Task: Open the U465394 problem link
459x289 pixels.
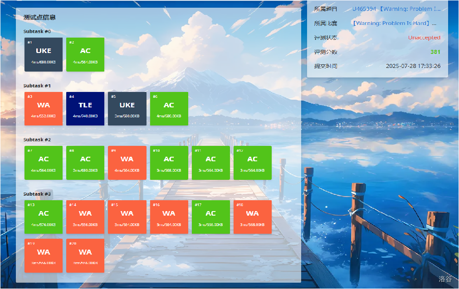Action: tap(396, 9)
